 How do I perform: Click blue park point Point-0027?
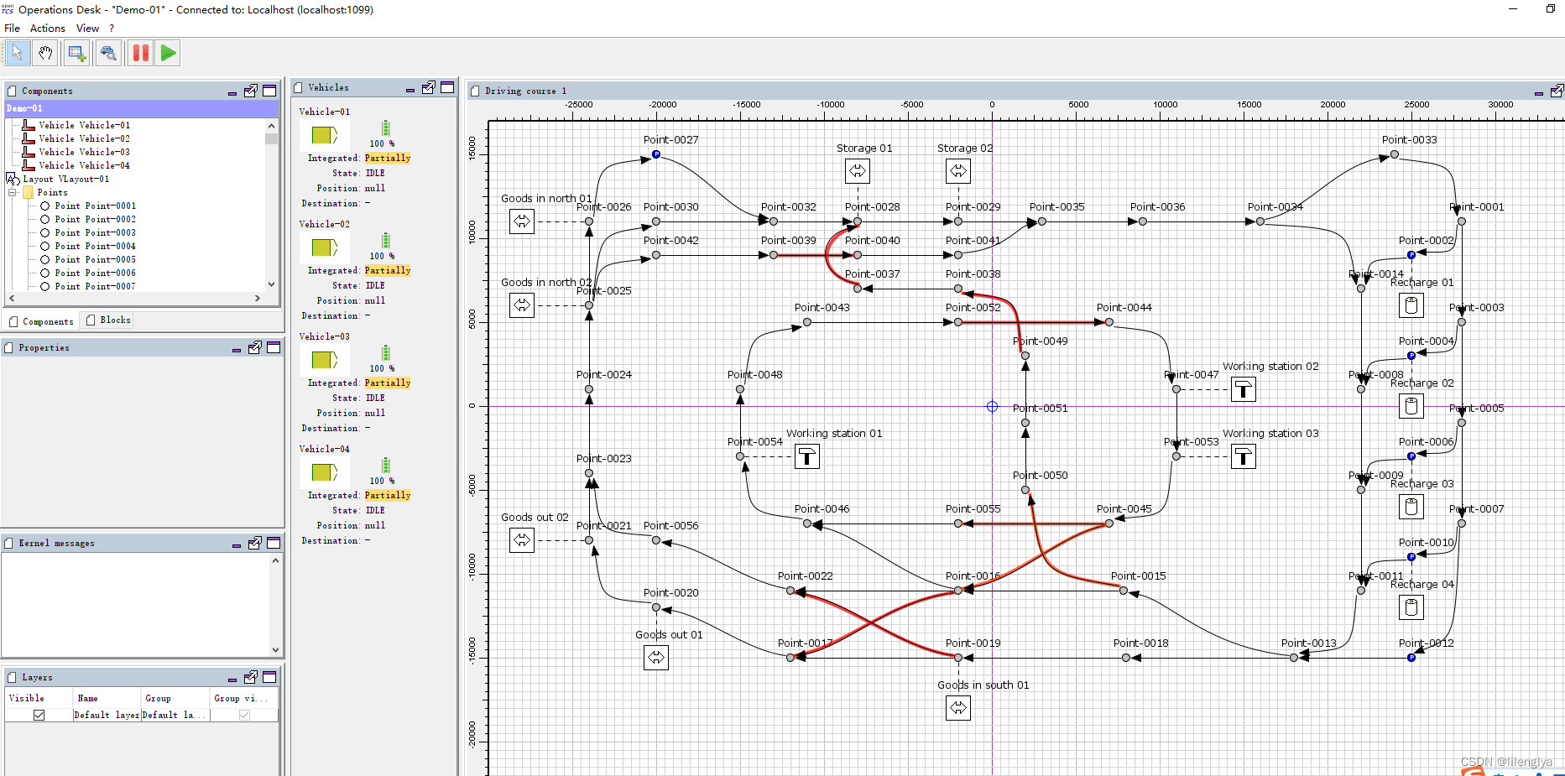[x=656, y=154]
